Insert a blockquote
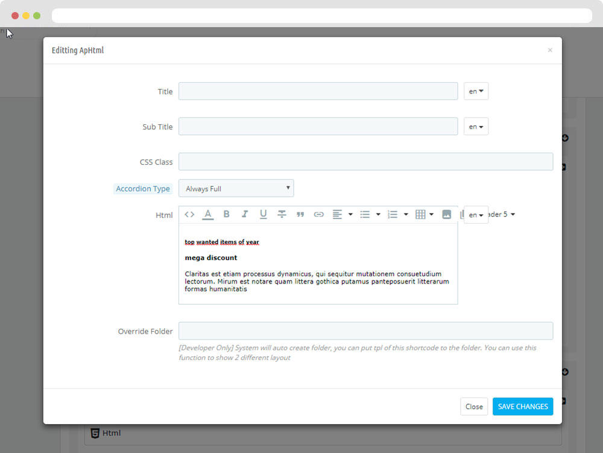The width and height of the screenshot is (603, 453). pos(300,215)
